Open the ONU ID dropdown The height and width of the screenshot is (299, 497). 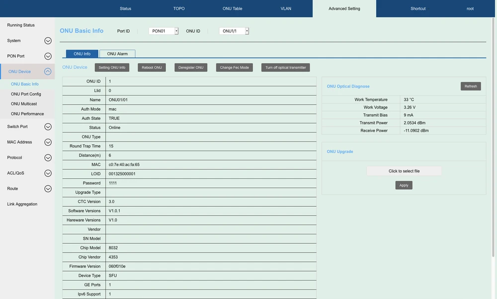click(x=234, y=31)
